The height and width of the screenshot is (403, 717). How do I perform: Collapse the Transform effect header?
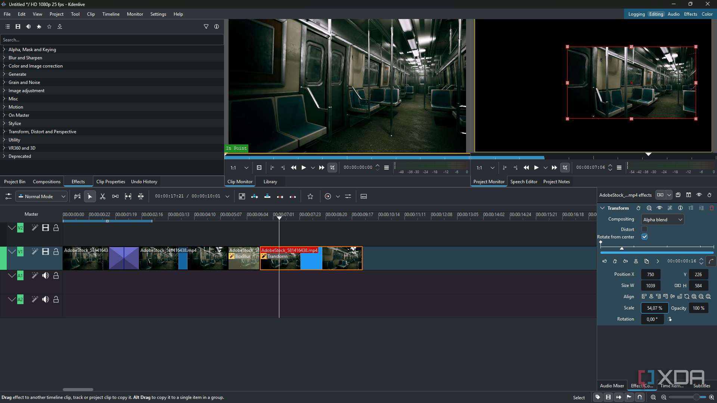click(x=602, y=208)
